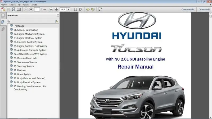
Task: Open bookmark 08. Driveshaft and axle
Action: click(25, 58)
